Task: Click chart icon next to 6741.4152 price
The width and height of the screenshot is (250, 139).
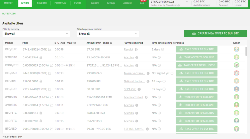Action: click(50, 49)
